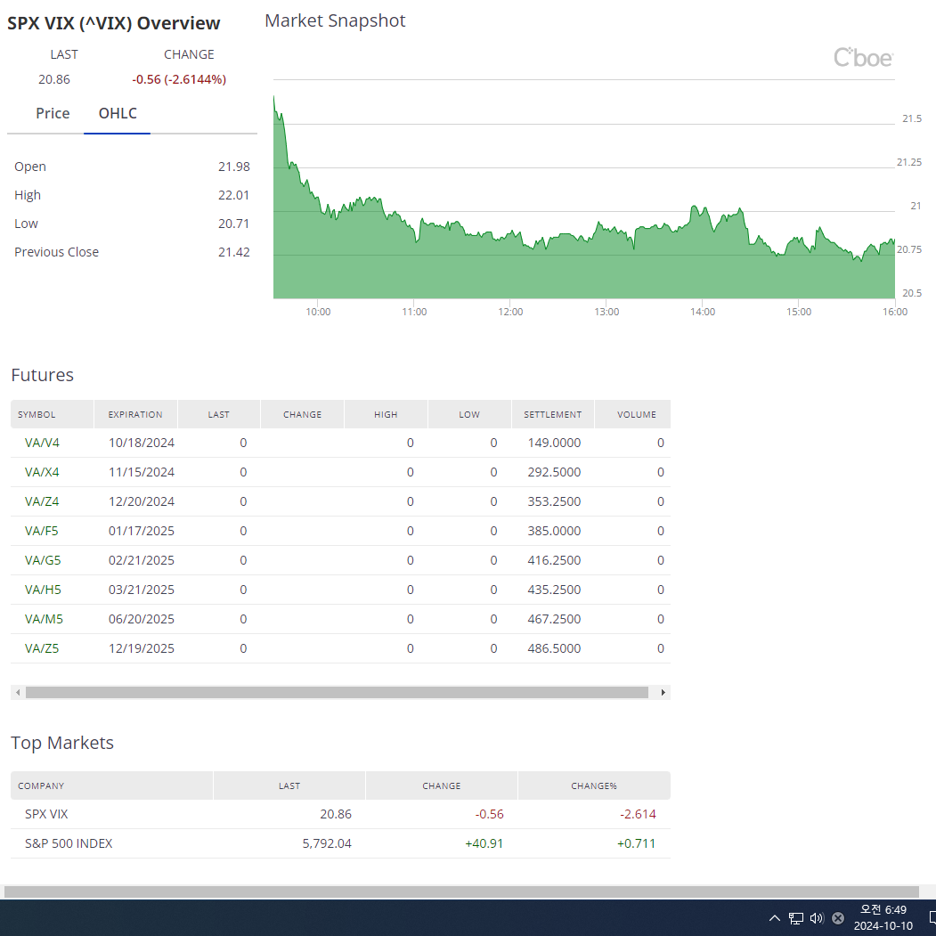Open the network icon in system tray
This screenshot has width=936, height=936.
pos(795,918)
